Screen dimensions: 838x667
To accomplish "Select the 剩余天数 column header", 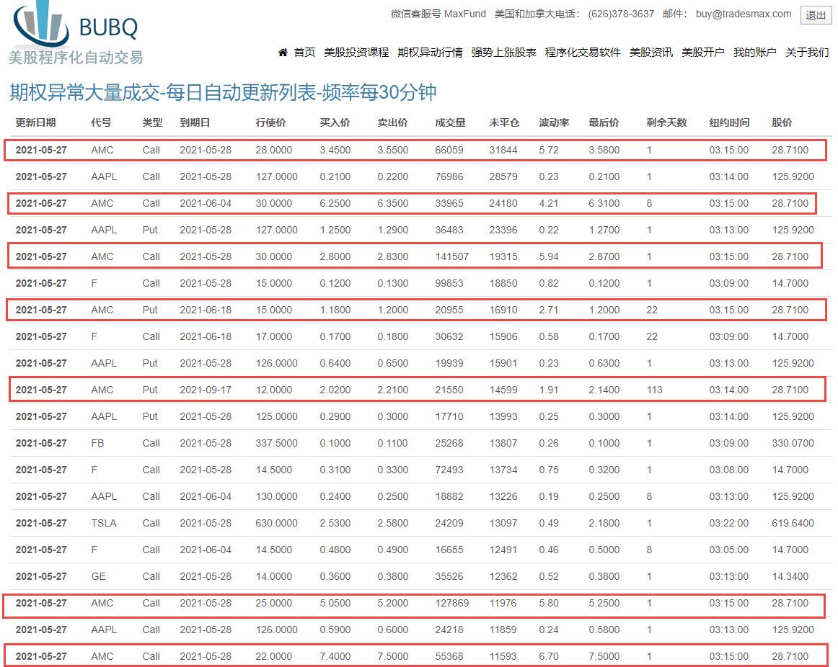I will click(x=667, y=122).
